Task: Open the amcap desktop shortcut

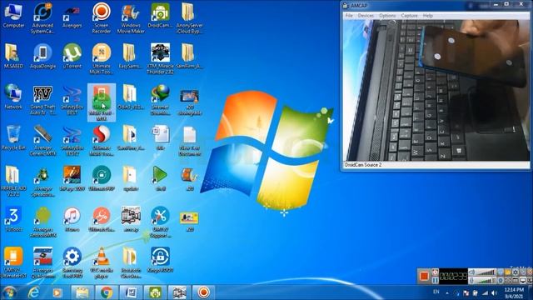Action: coord(131,219)
